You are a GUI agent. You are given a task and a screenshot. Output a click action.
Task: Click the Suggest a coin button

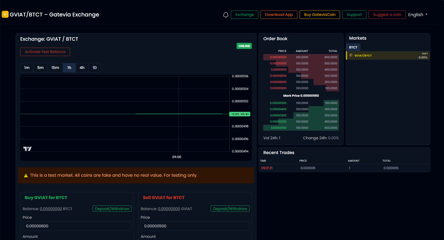(x=387, y=15)
